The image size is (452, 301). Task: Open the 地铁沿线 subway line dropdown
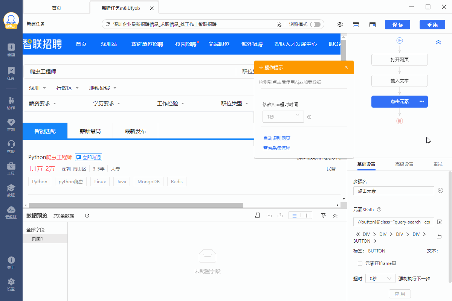[x=102, y=88]
